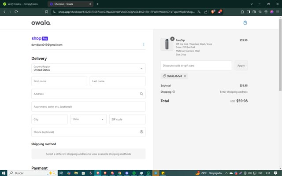Viewport: 282px width, 176px height.
Task: Open the cart bag icon
Action: (x=245, y=22)
